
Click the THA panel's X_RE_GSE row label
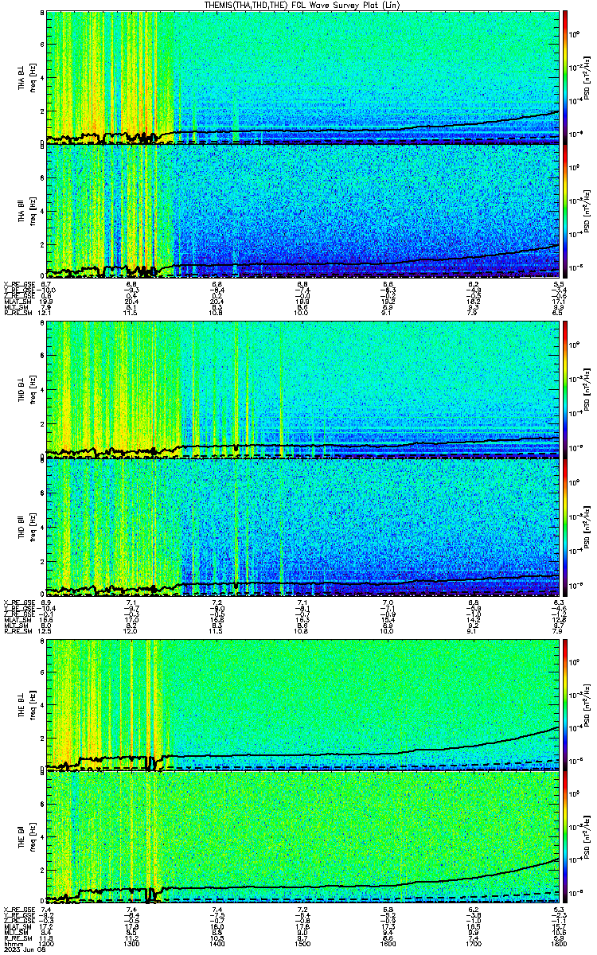tap(18, 283)
